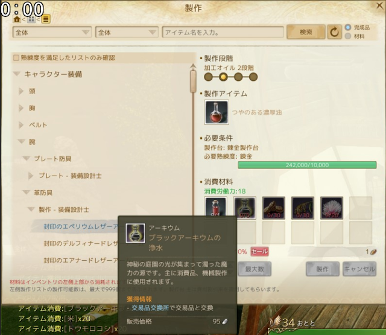This screenshot has width=386, height=335.
Task: Select the Black Archeum material slot 0/5
Action: coord(244,208)
